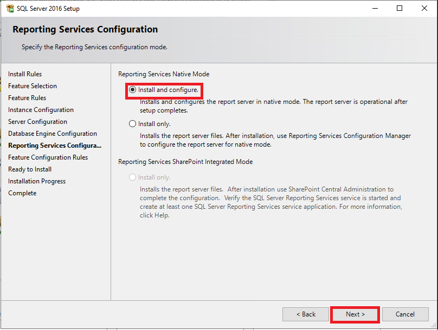This screenshot has height=330, width=438.
Task: Select the Reporting Services Configuration step
Action: pos(55,146)
